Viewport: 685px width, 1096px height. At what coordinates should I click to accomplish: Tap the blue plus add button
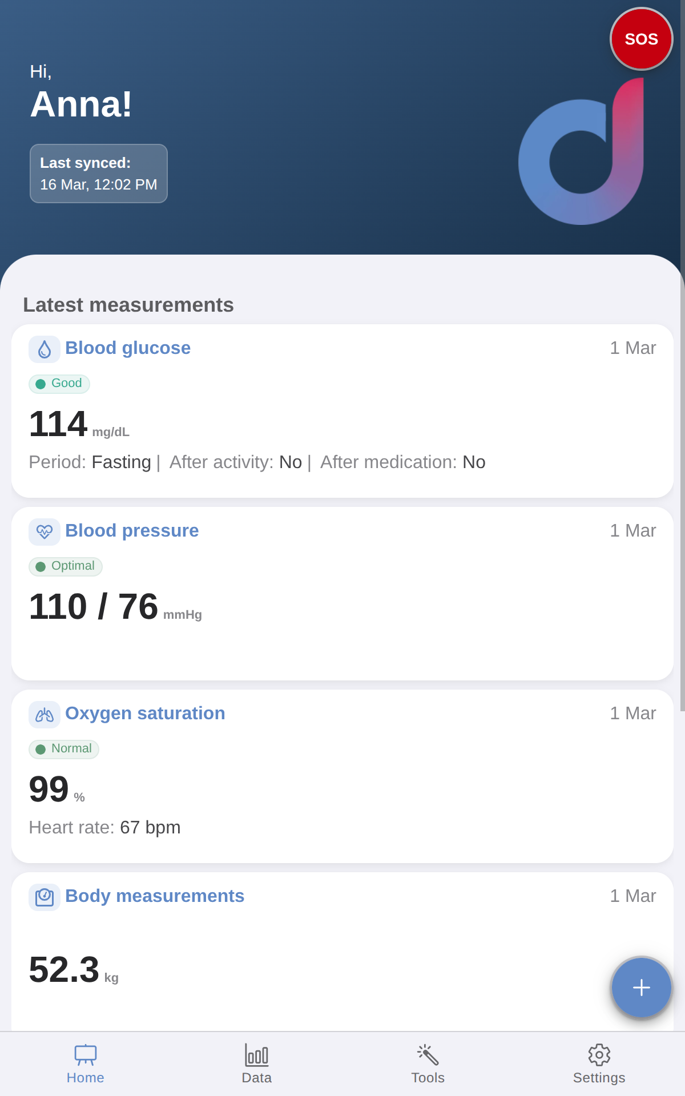(x=642, y=988)
